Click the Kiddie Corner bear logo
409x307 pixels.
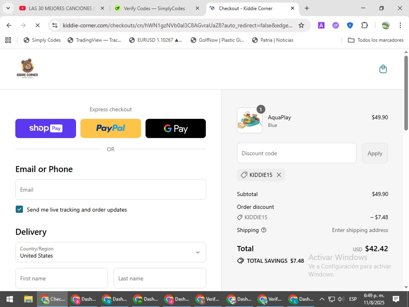(27, 68)
